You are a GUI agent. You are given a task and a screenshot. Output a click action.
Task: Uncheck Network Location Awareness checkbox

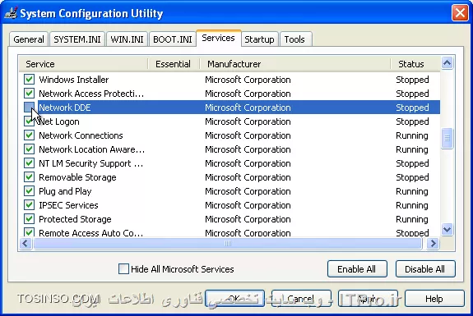[30, 149]
